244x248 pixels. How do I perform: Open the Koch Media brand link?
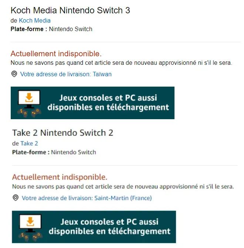pyautogui.click(x=35, y=21)
